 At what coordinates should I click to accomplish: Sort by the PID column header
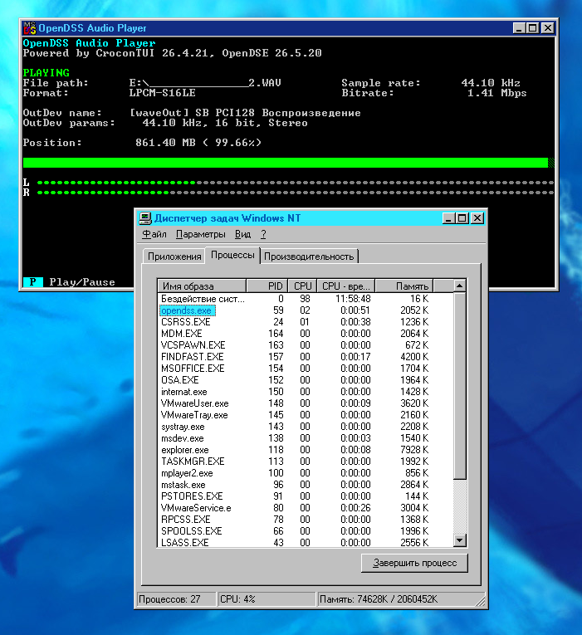pyautogui.click(x=267, y=286)
